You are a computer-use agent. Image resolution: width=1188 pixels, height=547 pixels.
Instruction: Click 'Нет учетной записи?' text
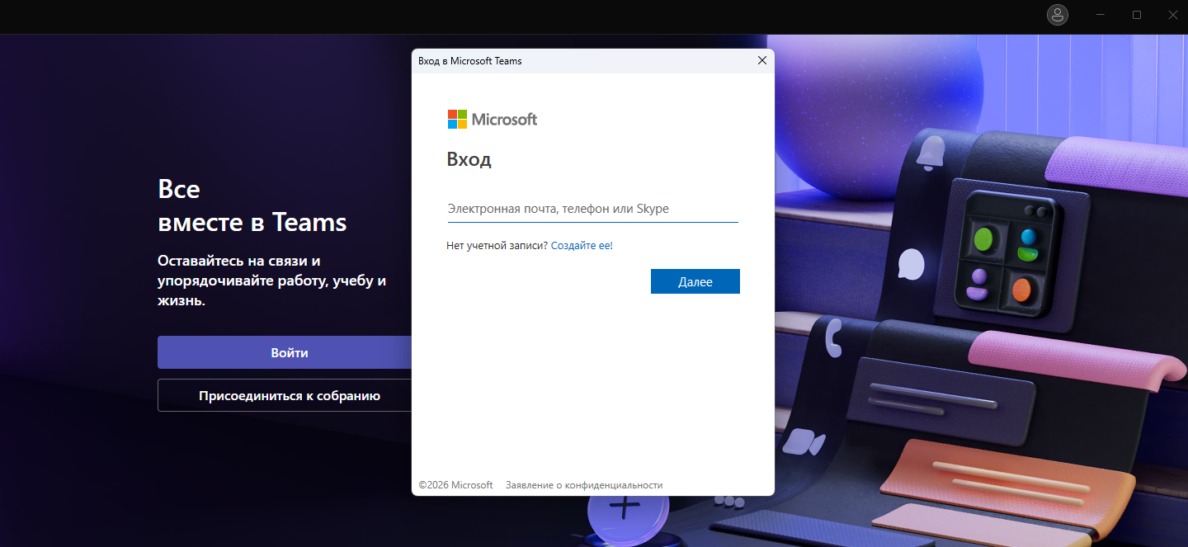click(497, 246)
